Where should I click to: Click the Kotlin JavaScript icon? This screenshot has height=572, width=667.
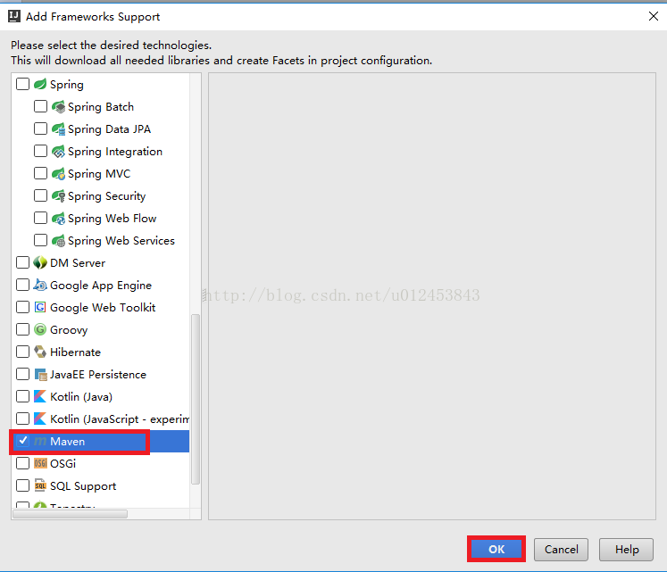click(40, 419)
